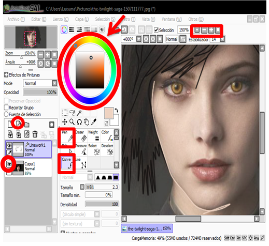Viewport: 269px width, 246px height.
Task: Expand the Efectos de Pinturas section
Action: [6, 75]
